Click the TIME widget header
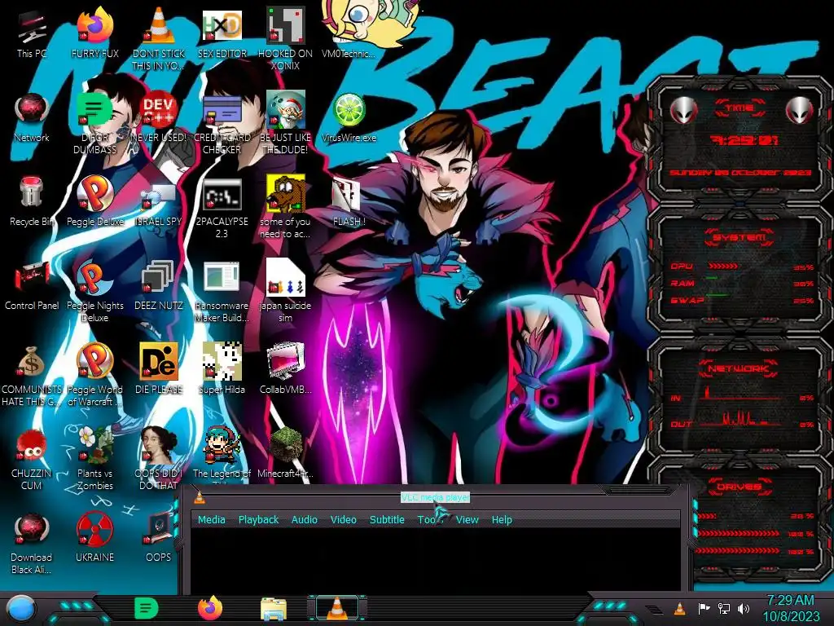 tap(740, 108)
